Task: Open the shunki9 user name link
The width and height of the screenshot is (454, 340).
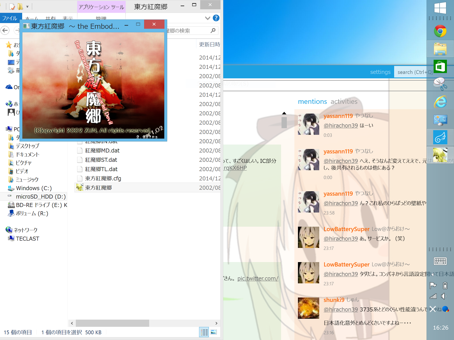Action: 334,300
